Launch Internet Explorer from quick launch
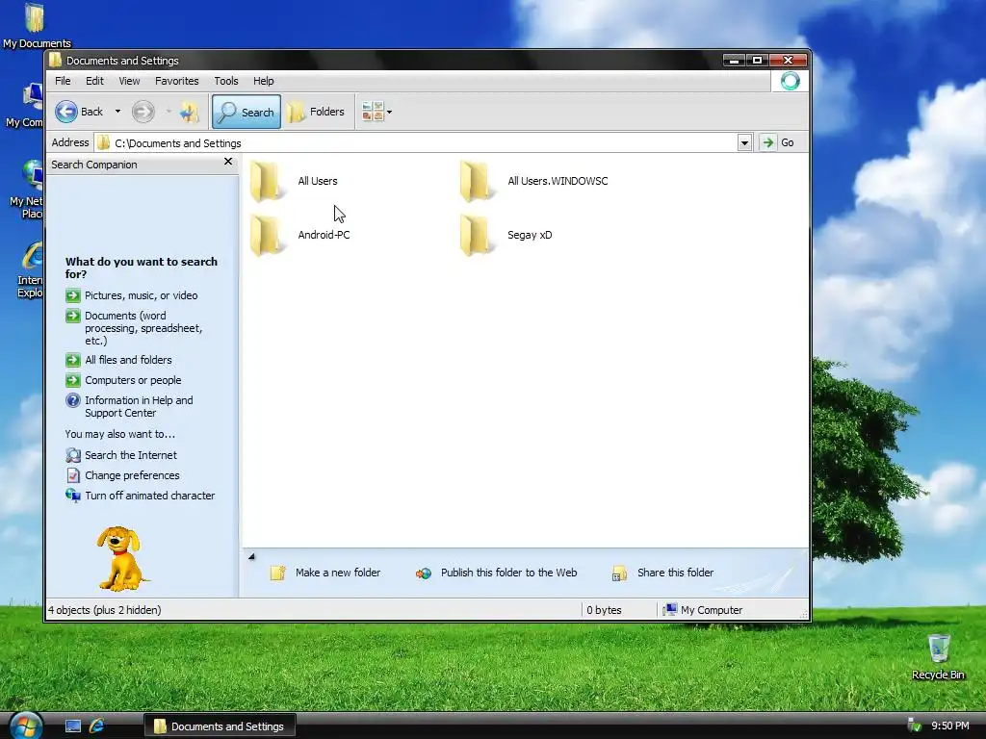This screenshot has height=739, width=986. point(97,726)
